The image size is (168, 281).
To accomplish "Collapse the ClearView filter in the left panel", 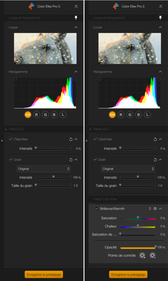I will point(76,139).
